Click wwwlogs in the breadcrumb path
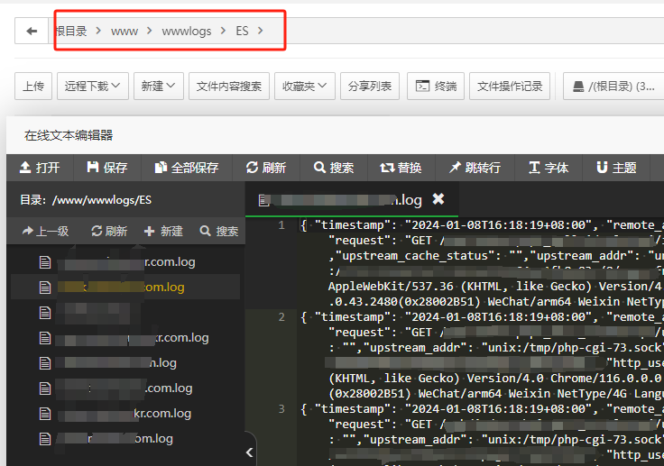Viewport: 664px width, 466px height. click(x=187, y=32)
